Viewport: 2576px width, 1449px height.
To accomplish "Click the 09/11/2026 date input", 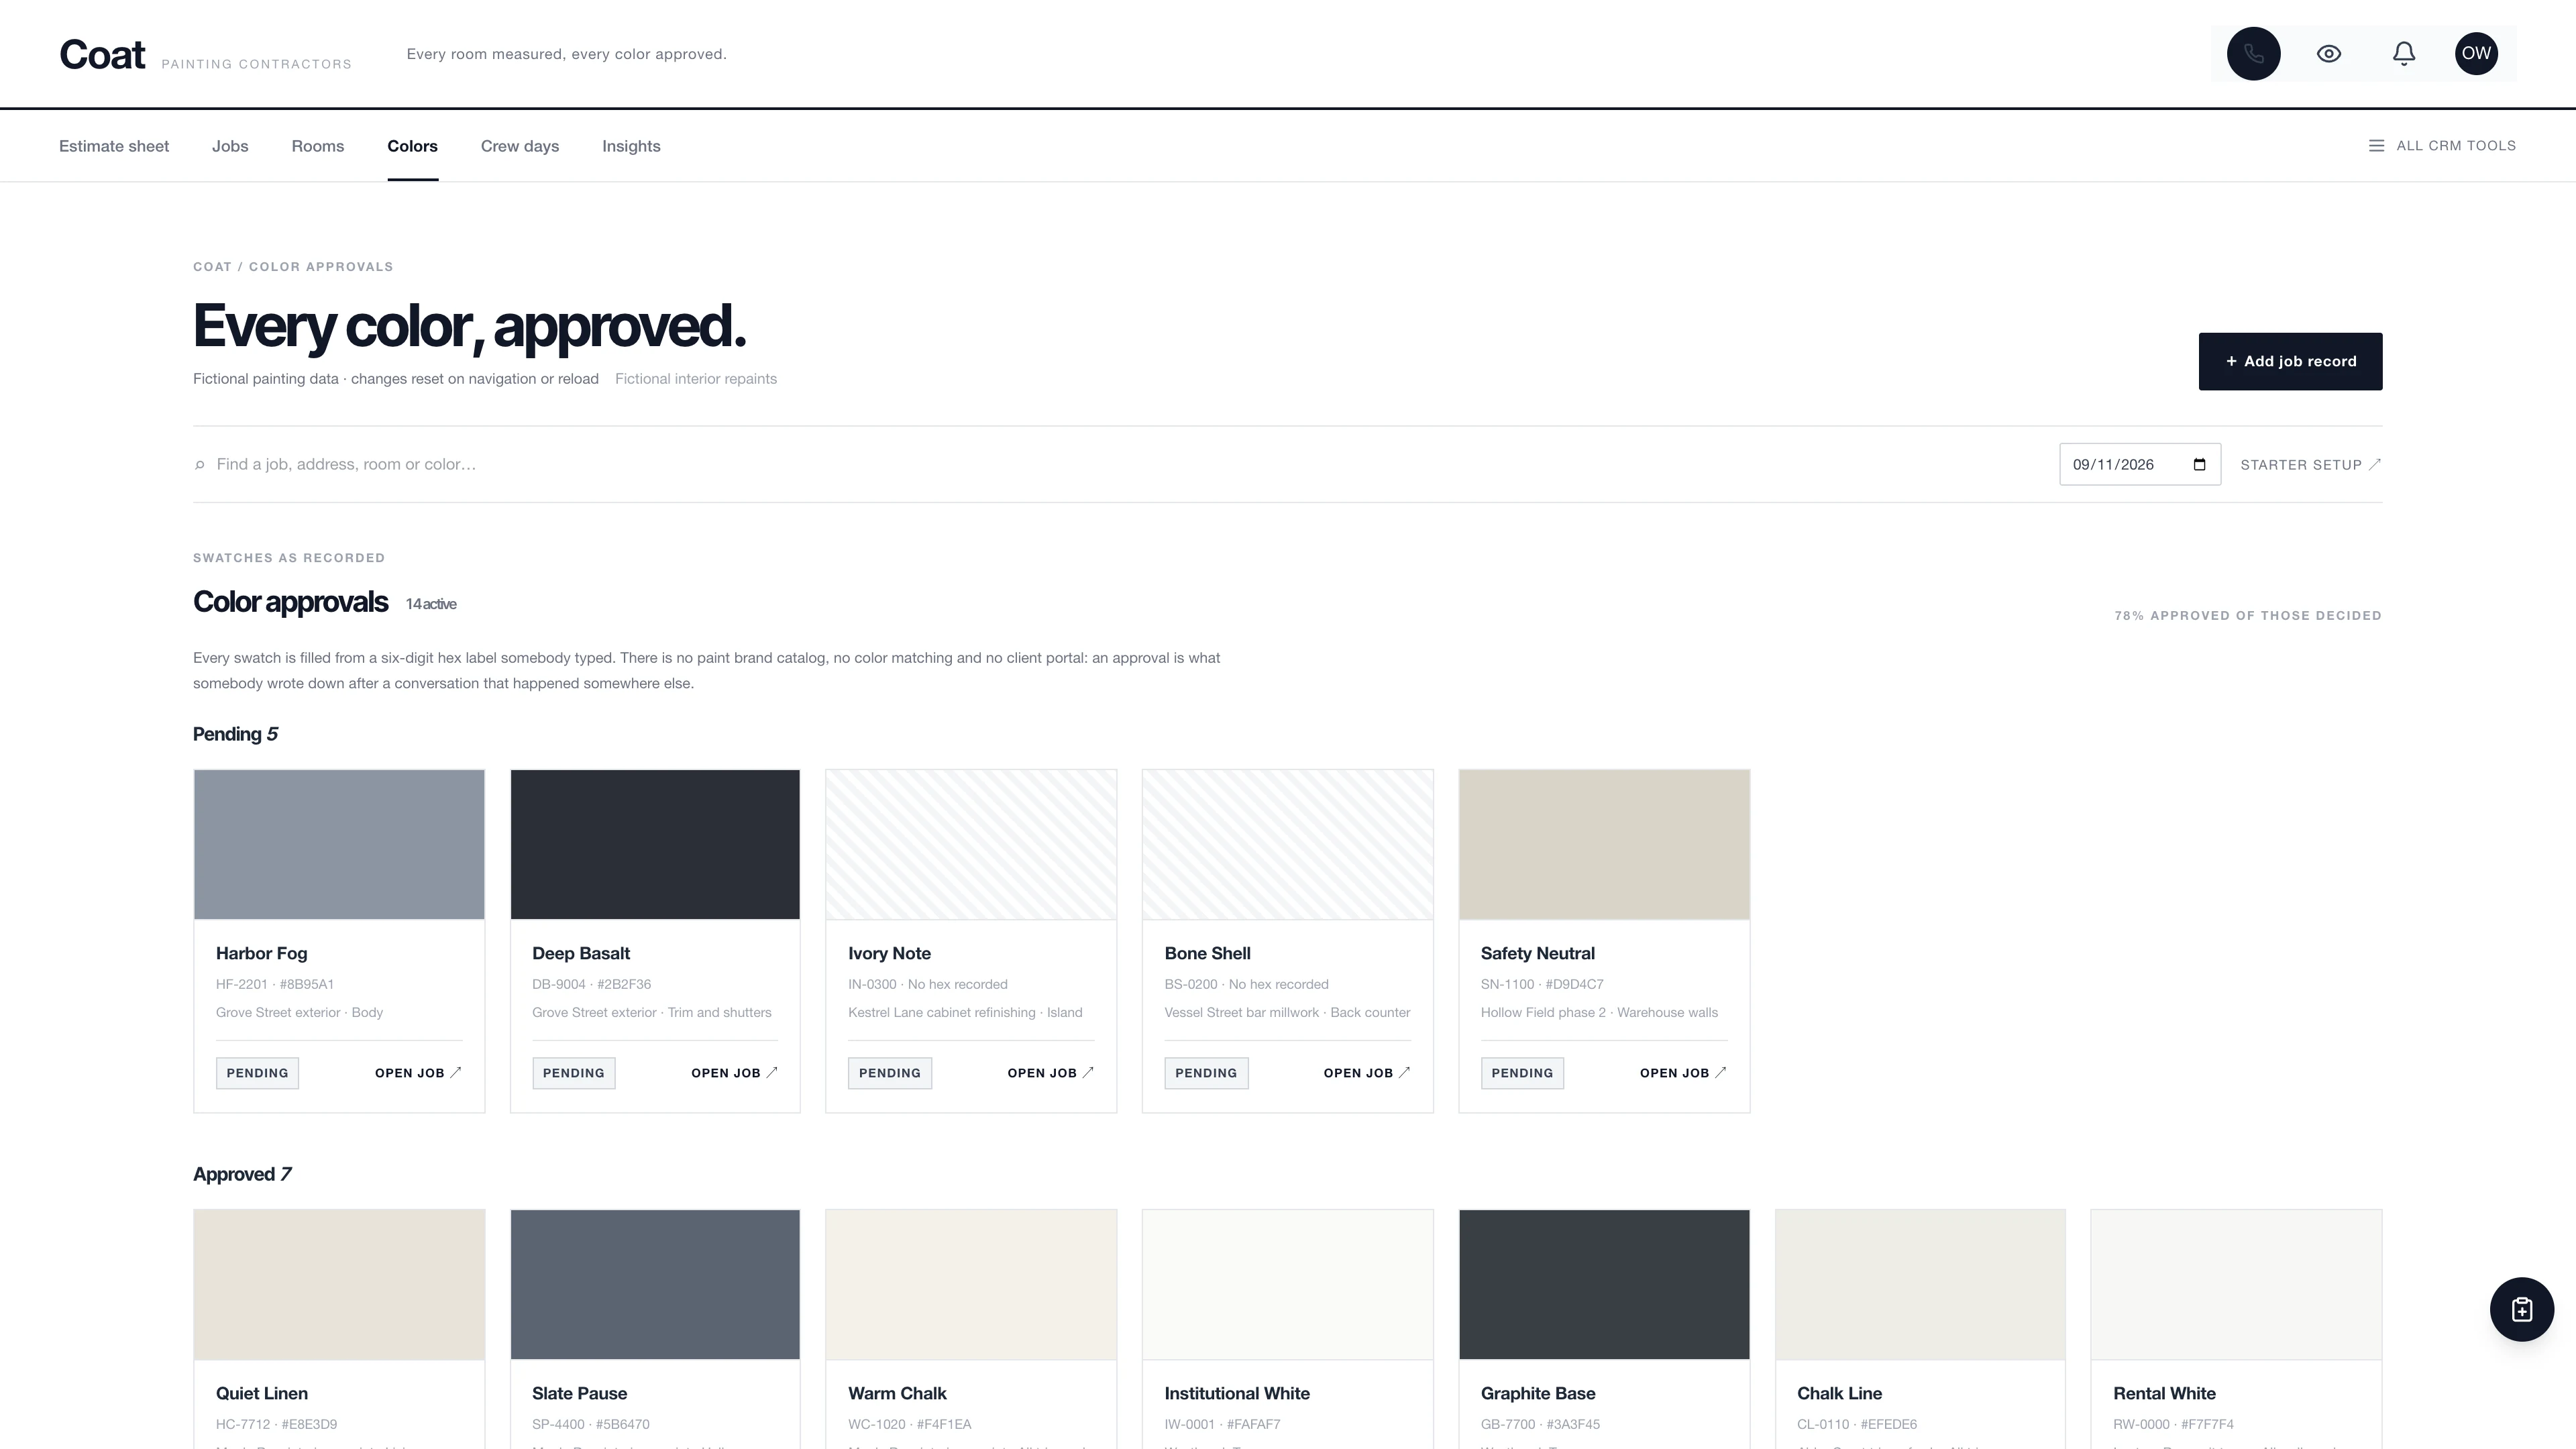I will tap(2140, 464).
